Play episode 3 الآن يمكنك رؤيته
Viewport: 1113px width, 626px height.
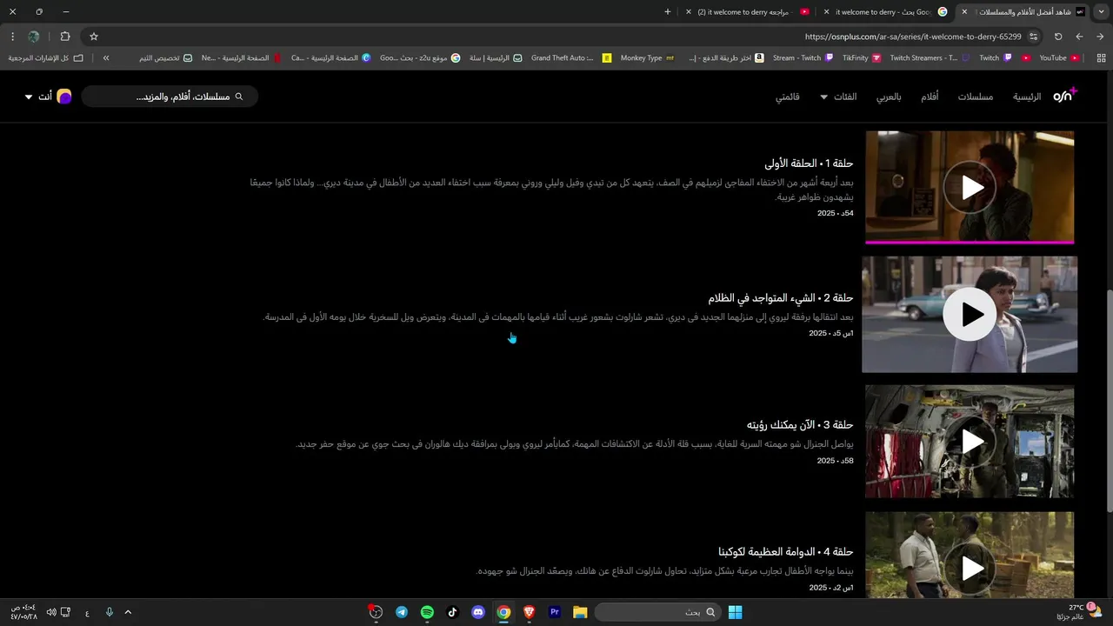(970, 442)
